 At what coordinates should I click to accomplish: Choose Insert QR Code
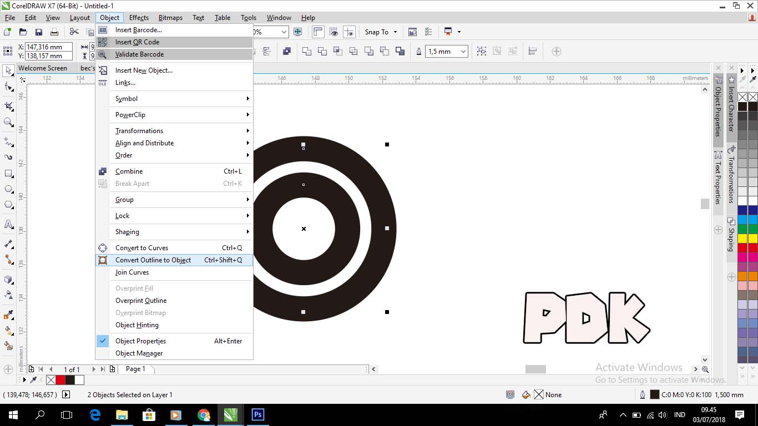pyautogui.click(x=174, y=42)
